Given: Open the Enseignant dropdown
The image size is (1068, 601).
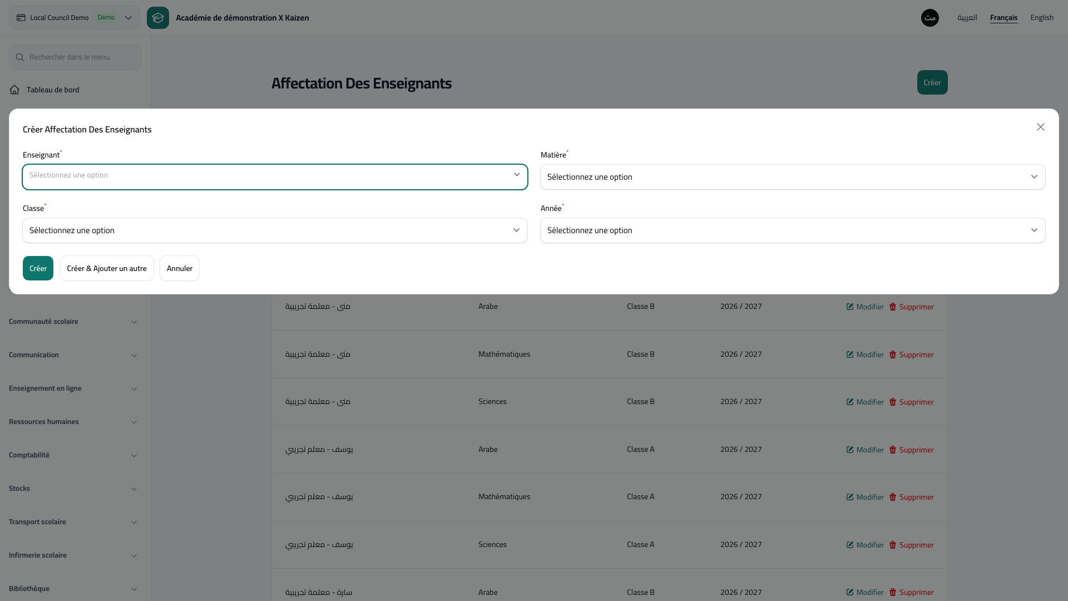Looking at the screenshot, I should 275,177.
